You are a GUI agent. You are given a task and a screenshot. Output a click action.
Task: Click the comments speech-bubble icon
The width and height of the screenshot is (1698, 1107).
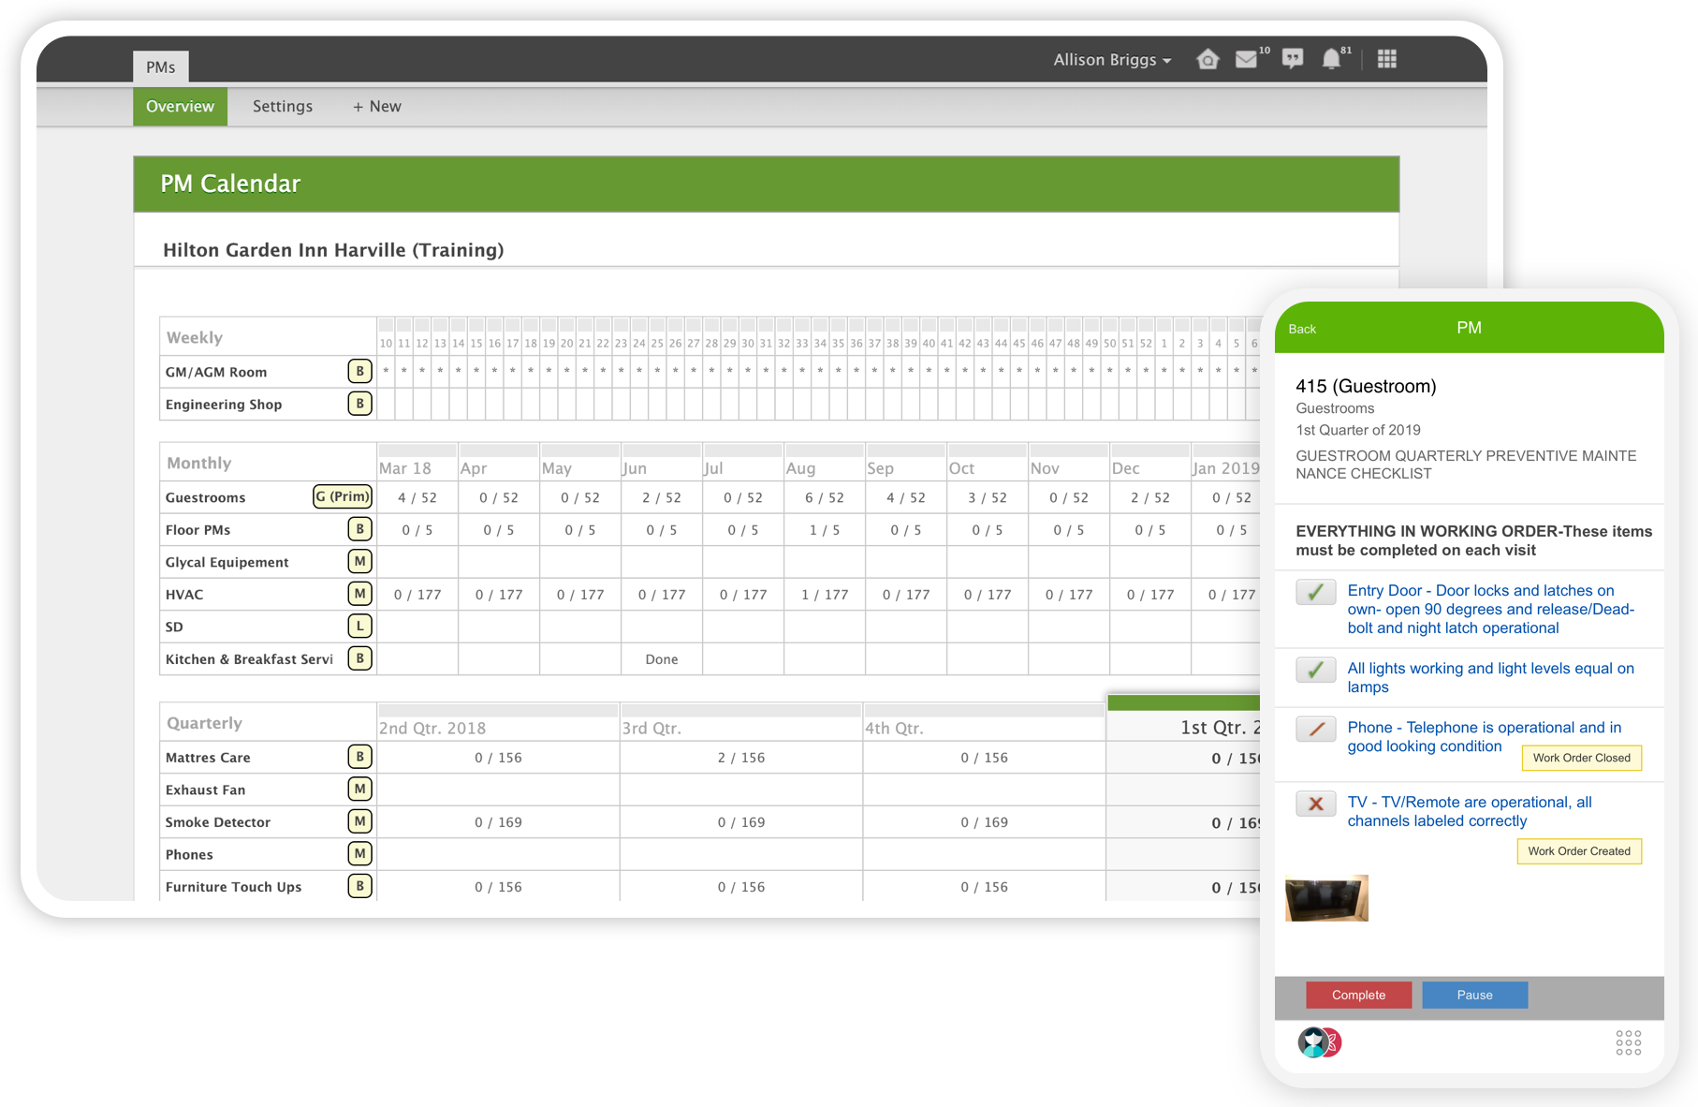point(1293,59)
